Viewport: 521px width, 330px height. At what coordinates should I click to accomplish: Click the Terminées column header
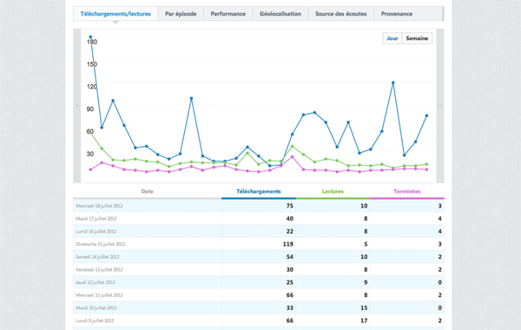(x=407, y=191)
